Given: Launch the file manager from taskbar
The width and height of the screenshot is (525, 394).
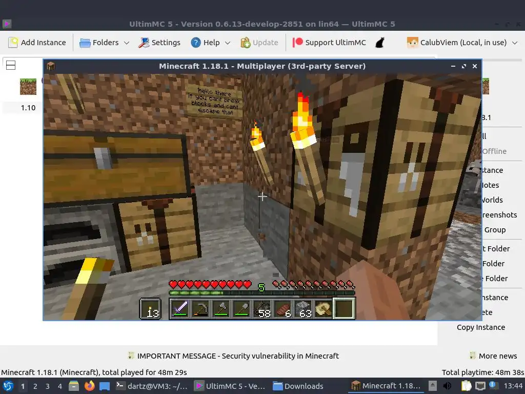Looking at the screenshot, I should point(74,386).
